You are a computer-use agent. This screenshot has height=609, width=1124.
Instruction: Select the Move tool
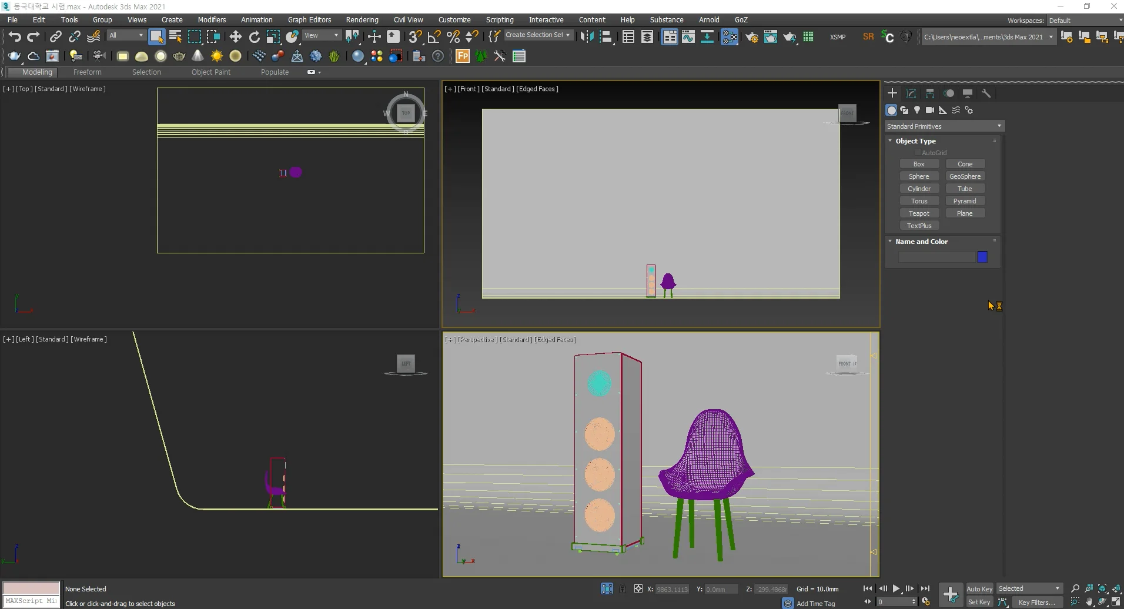pos(235,36)
